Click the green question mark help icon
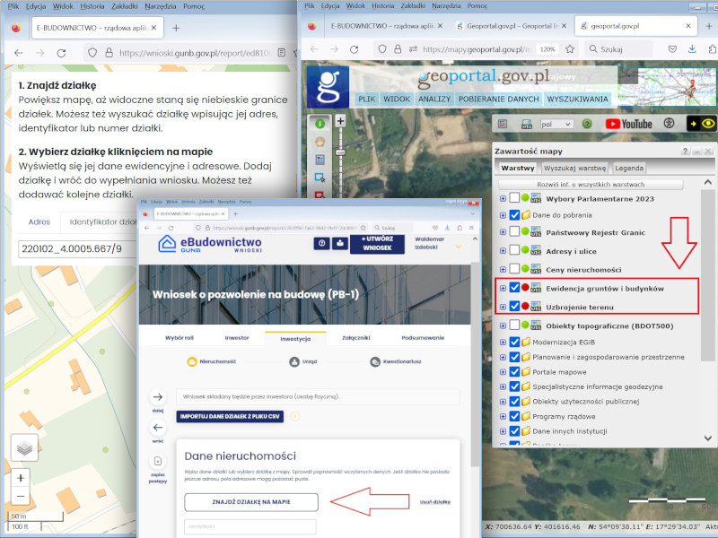This screenshot has width=718, height=538. pos(587,124)
